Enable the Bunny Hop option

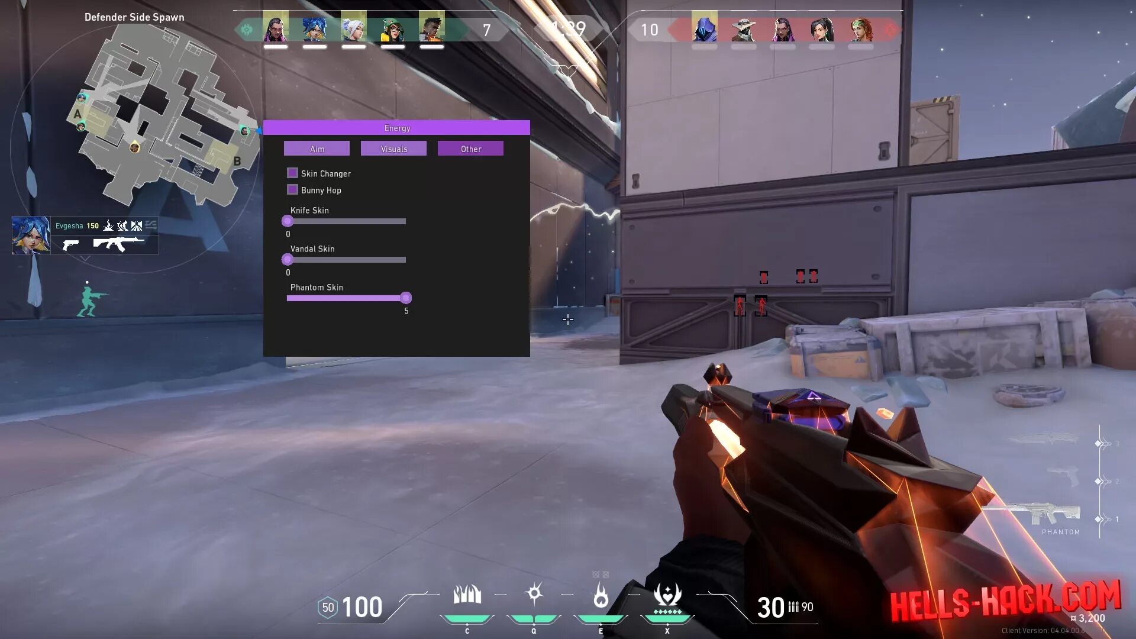click(294, 189)
